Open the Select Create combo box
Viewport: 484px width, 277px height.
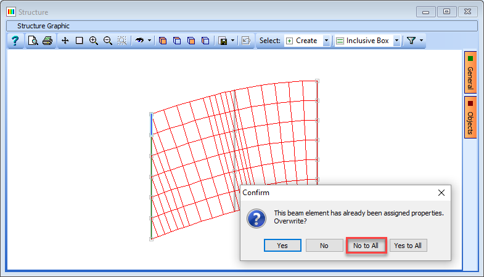tap(308, 41)
